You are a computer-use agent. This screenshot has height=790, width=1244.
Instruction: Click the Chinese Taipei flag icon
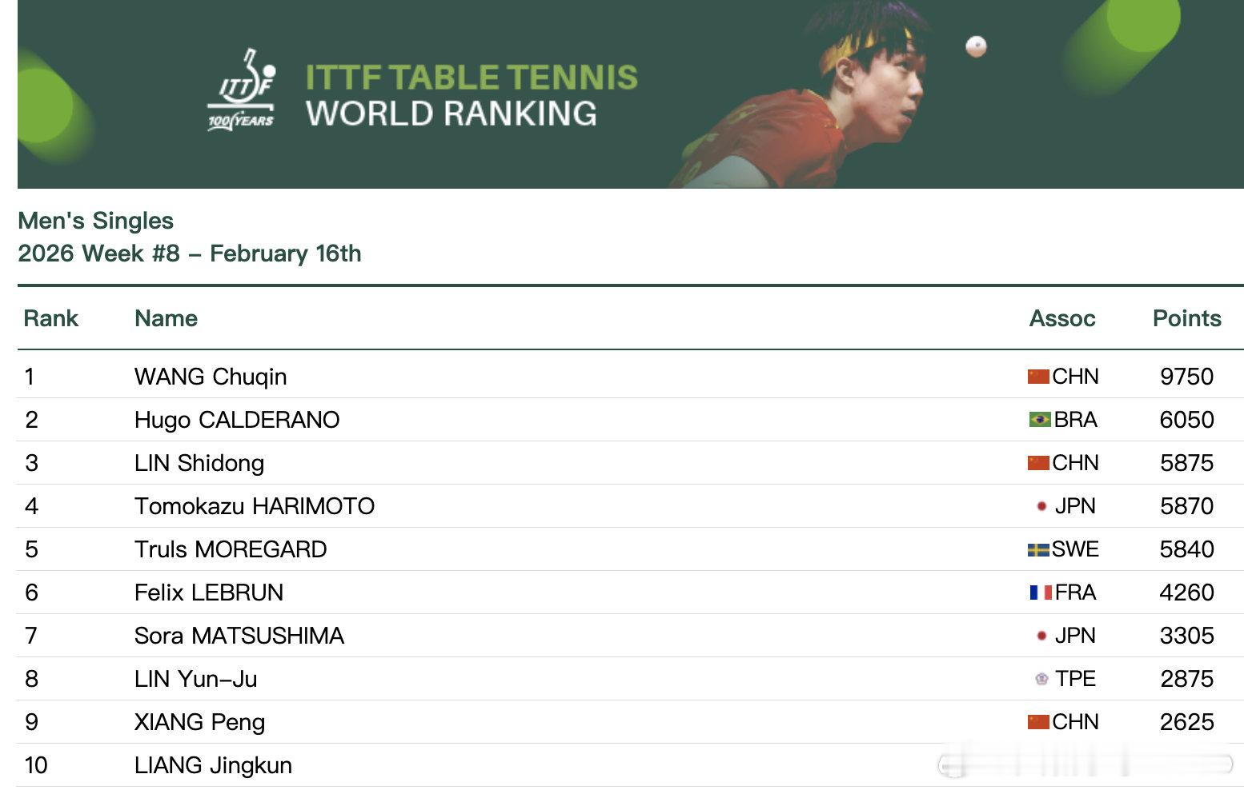(1041, 679)
